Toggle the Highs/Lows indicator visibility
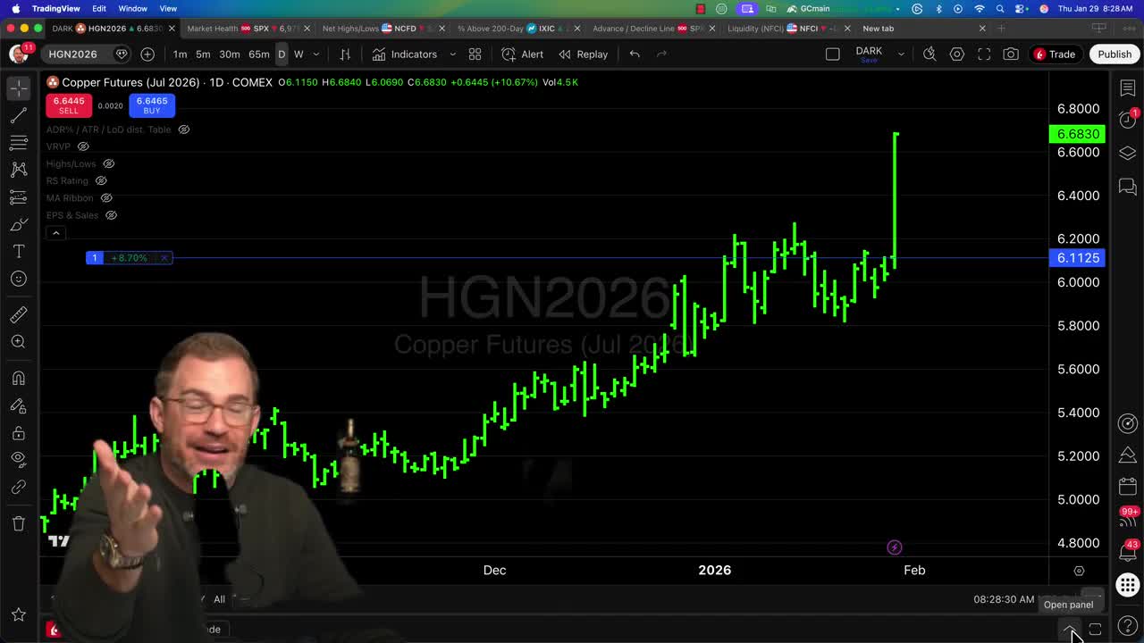The height and width of the screenshot is (643, 1144). coord(108,163)
